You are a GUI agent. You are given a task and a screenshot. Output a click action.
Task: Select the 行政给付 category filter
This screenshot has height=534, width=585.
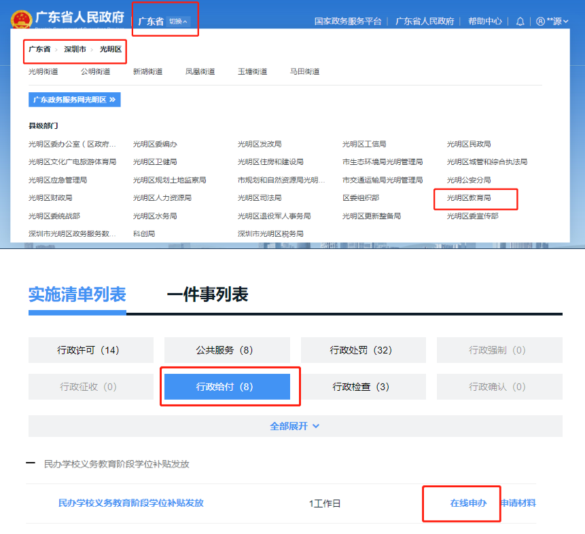(227, 387)
